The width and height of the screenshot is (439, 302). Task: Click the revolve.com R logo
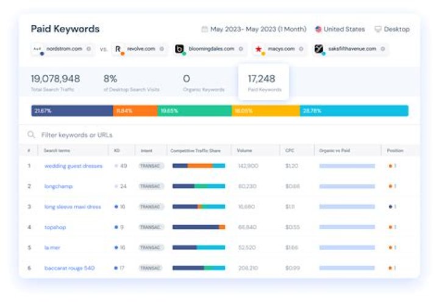[119, 49]
